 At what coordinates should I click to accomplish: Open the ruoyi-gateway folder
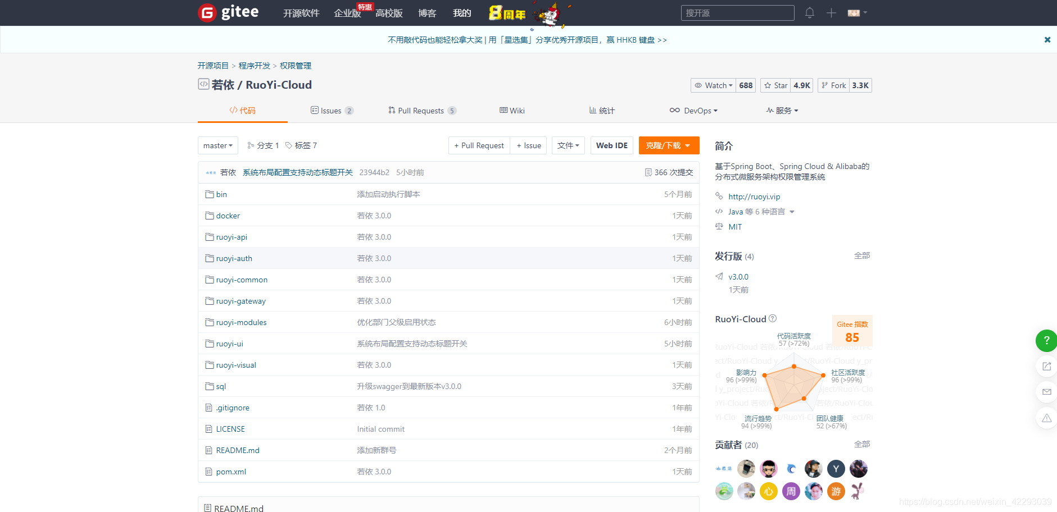click(x=241, y=301)
